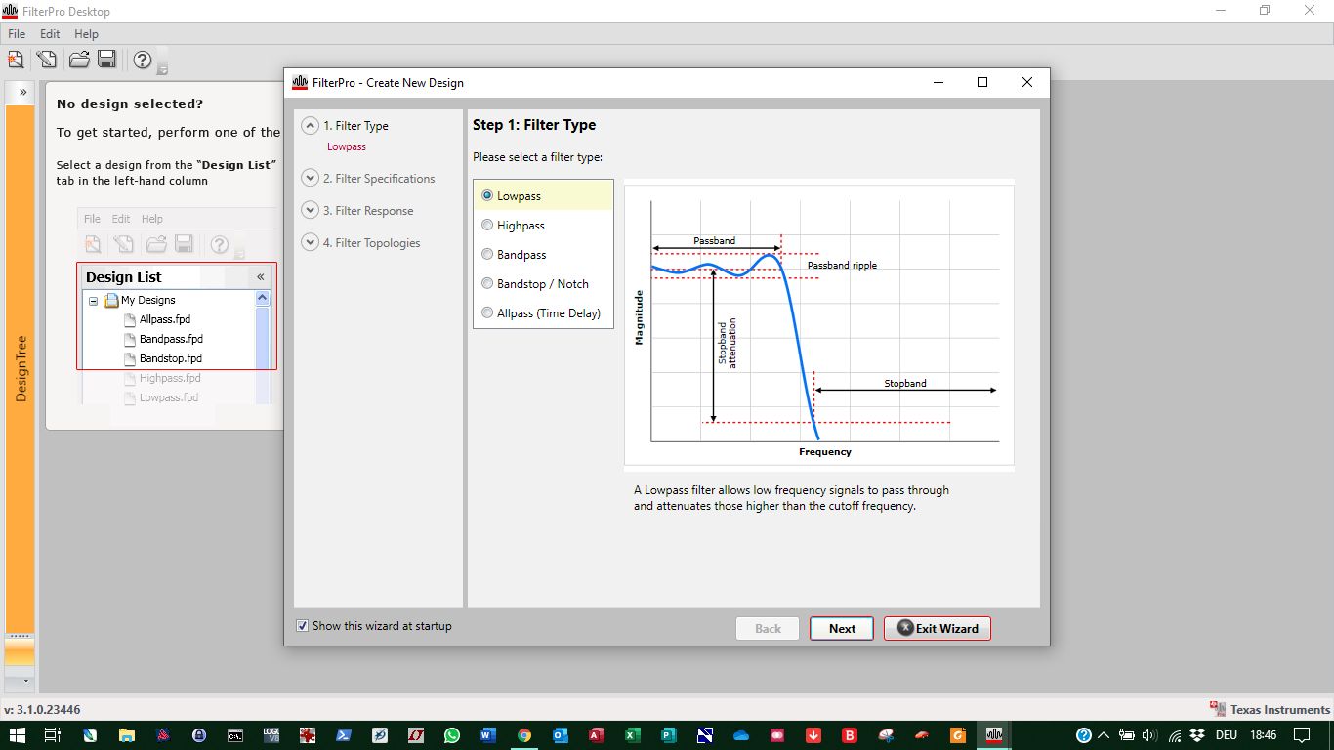
Task: Click the Exit Wizard button
Action: click(938, 628)
